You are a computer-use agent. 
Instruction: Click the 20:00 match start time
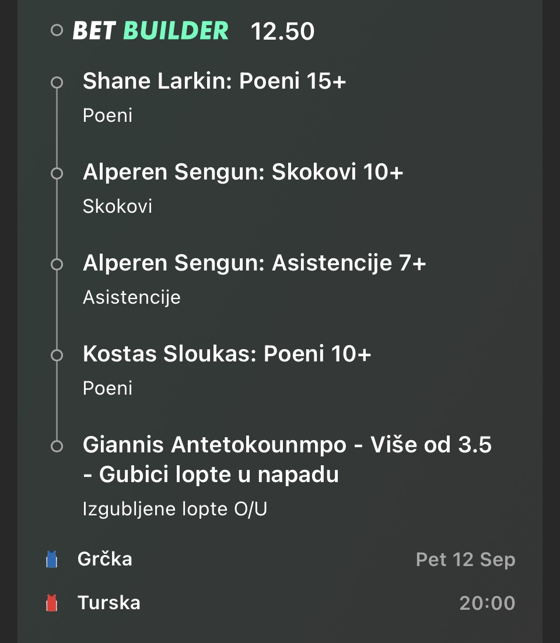coord(487,603)
